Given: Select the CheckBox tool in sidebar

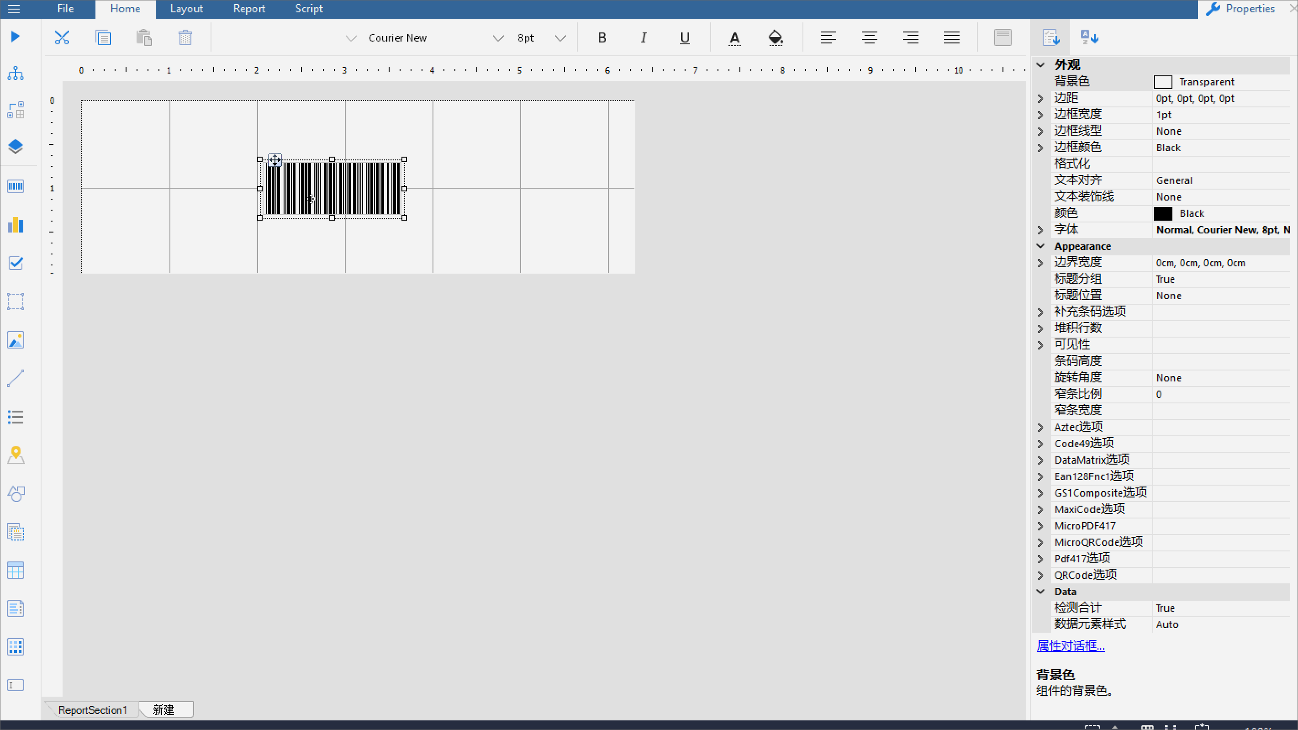Looking at the screenshot, I should click(16, 263).
